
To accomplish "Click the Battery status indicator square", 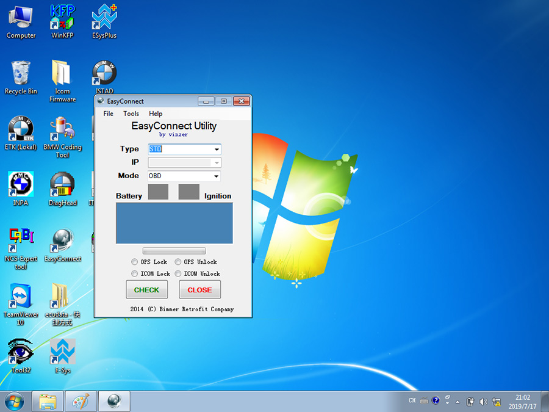I will coord(158,192).
